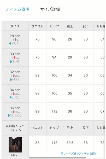106x159 pixels.
Task: Click the 以前購入したアイテム header cell
Action: [15, 128]
